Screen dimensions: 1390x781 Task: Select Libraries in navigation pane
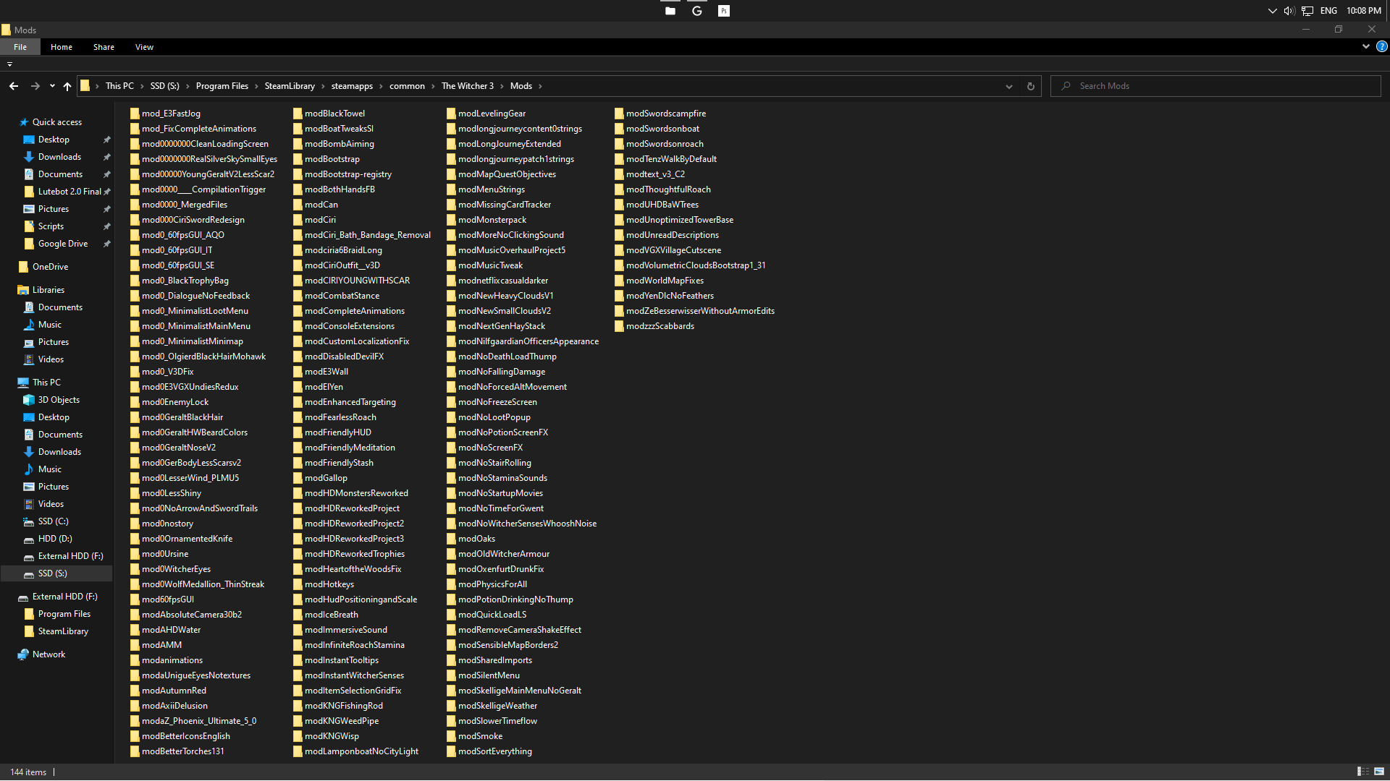tap(49, 290)
